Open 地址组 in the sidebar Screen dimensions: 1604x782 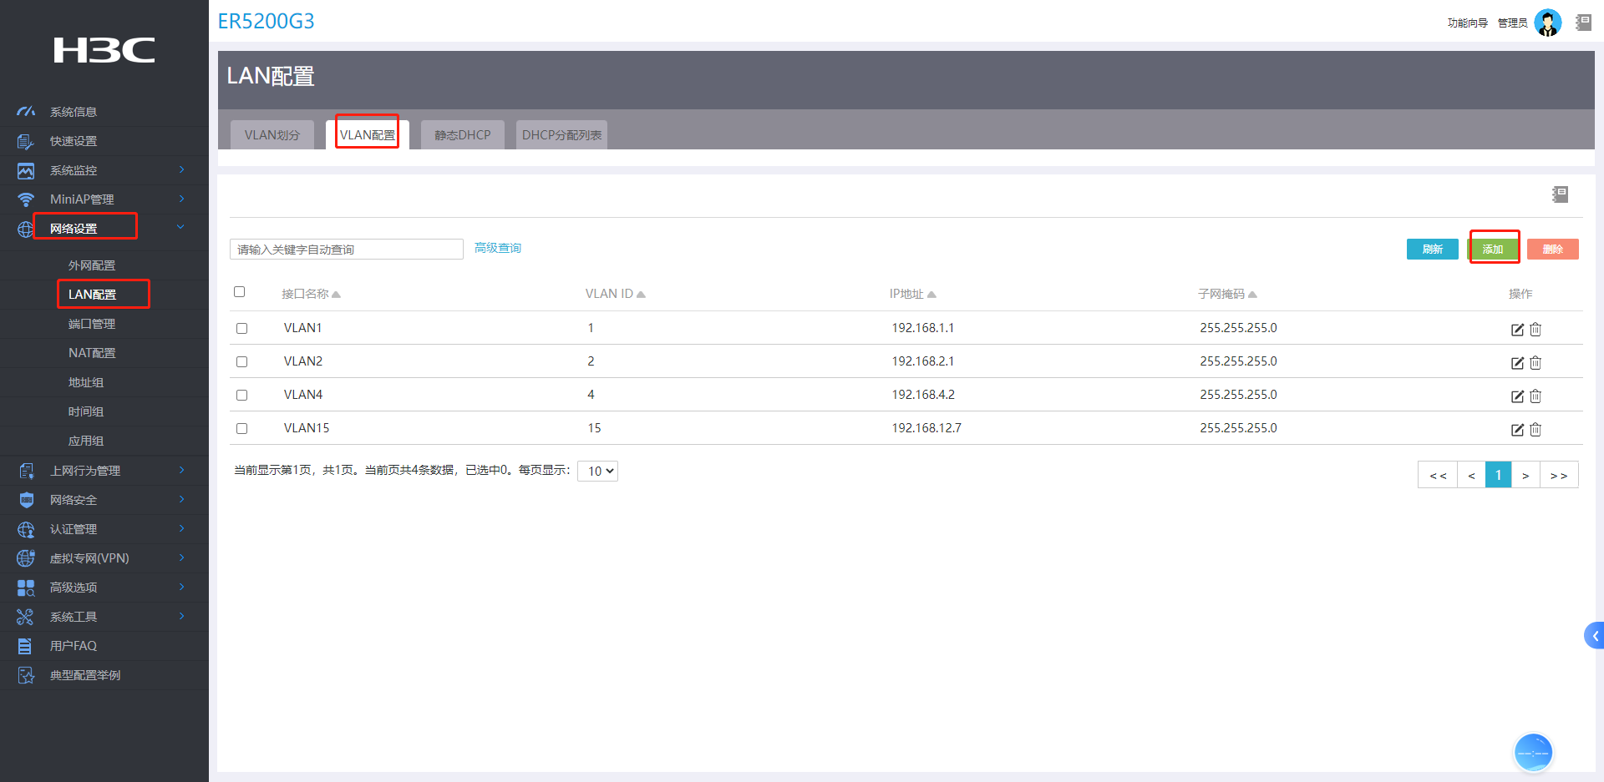86,382
